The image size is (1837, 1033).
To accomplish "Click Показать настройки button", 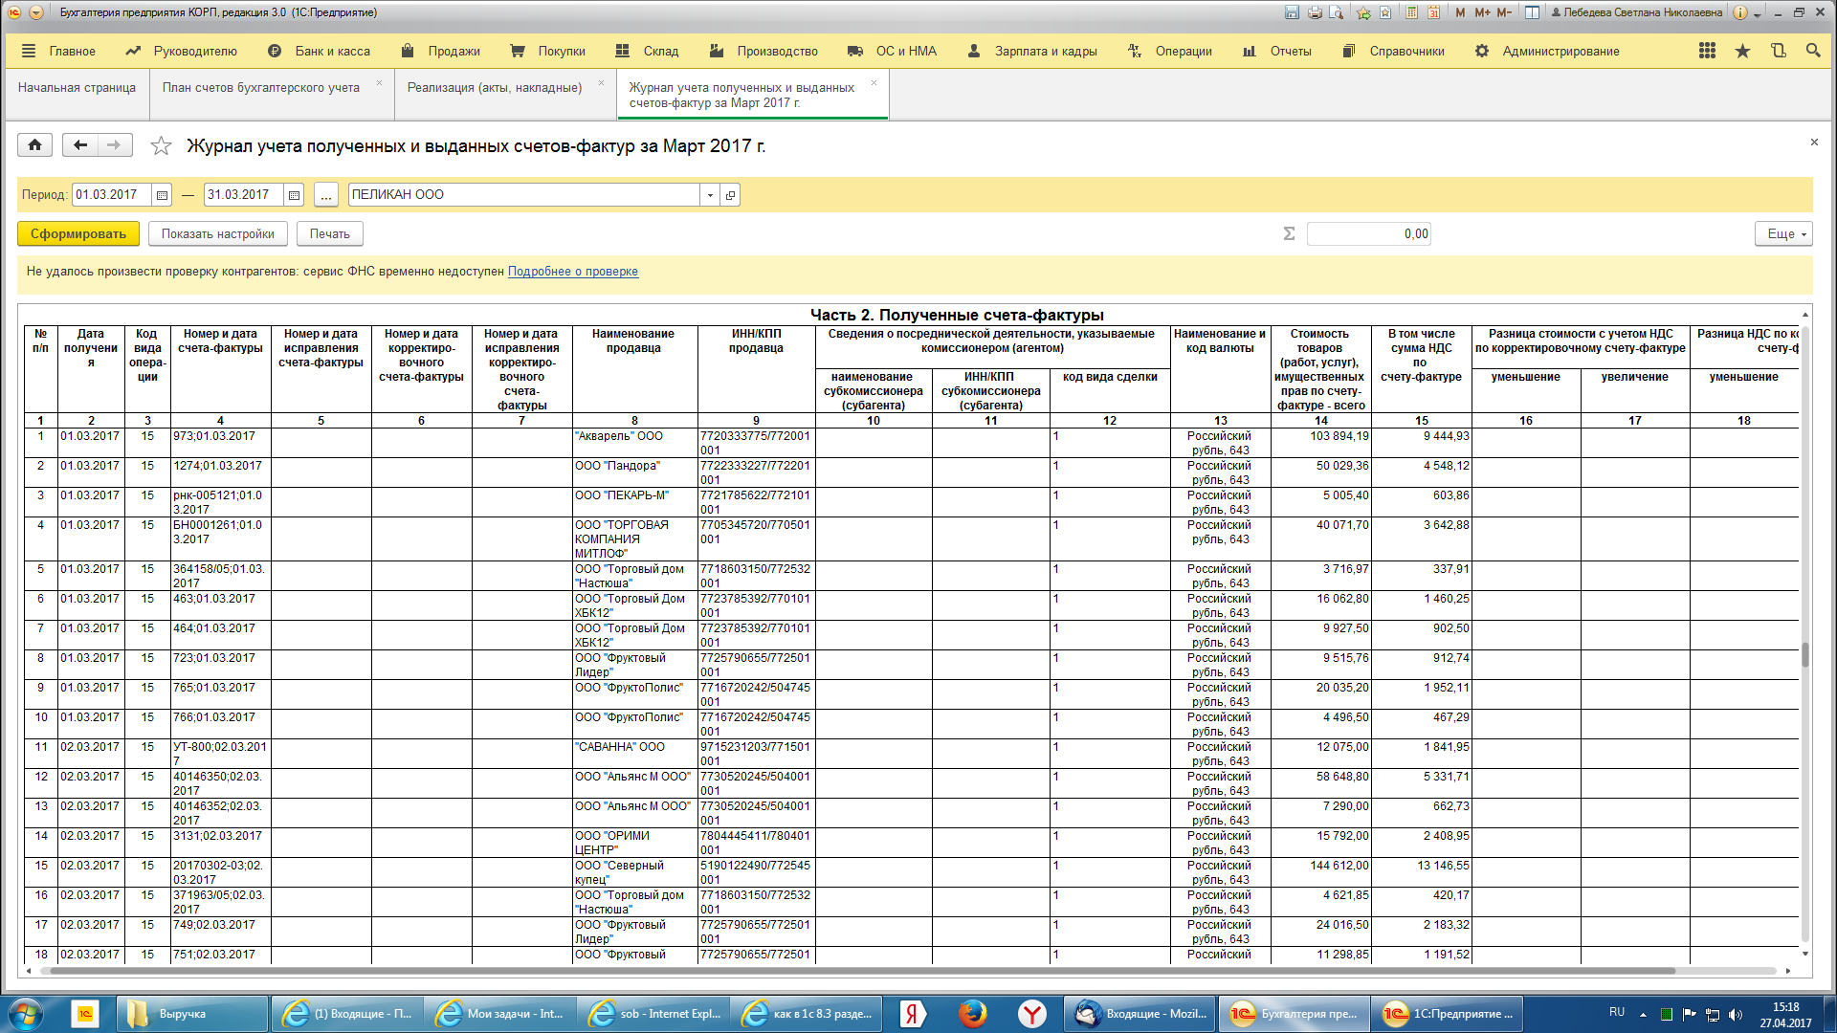I will [x=217, y=234].
